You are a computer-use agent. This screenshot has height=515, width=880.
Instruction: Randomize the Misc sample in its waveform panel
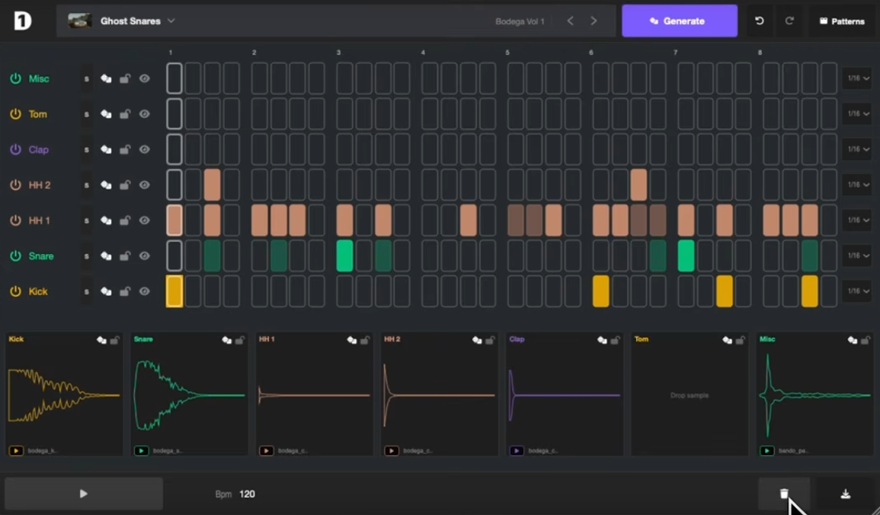(853, 340)
